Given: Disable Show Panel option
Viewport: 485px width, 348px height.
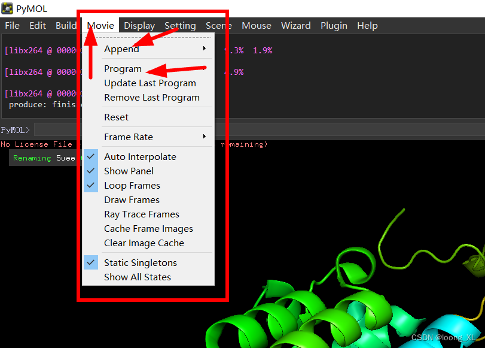Looking at the screenshot, I should pos(129,171).
